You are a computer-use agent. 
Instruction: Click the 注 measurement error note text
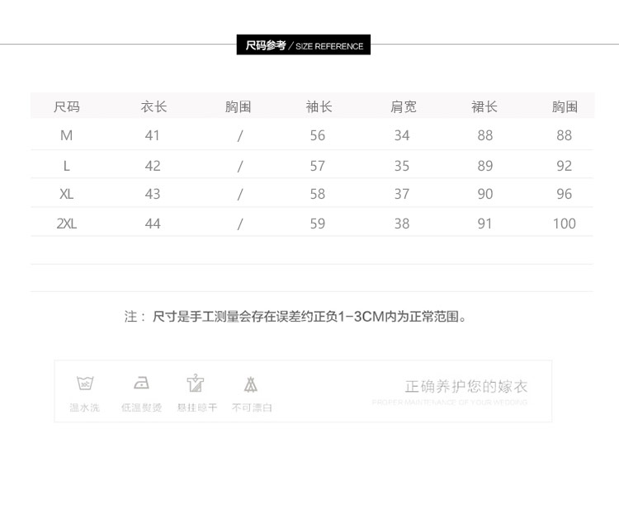pos(295,317)
